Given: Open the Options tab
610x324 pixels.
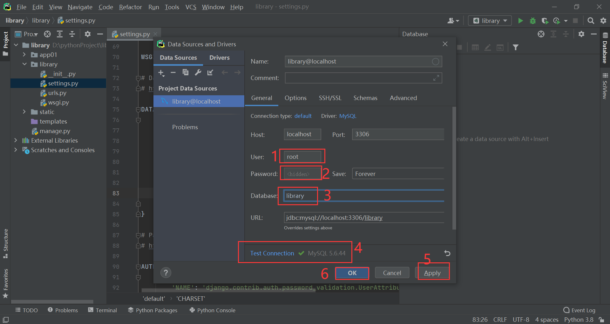Looking at the screenshot, I should tap(295, 98).
